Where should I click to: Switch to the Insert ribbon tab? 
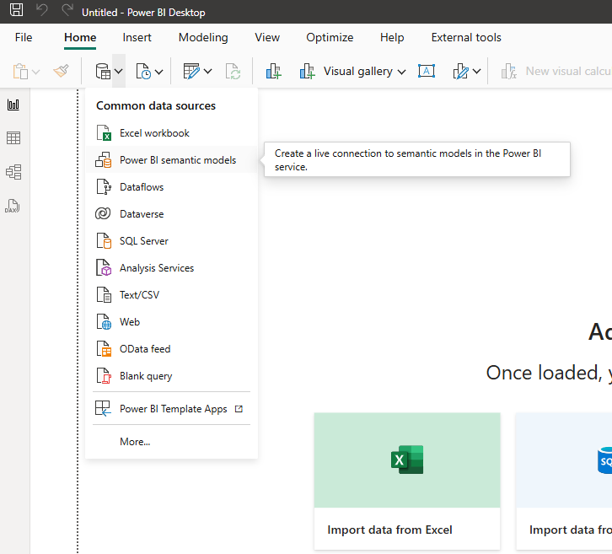137,37
